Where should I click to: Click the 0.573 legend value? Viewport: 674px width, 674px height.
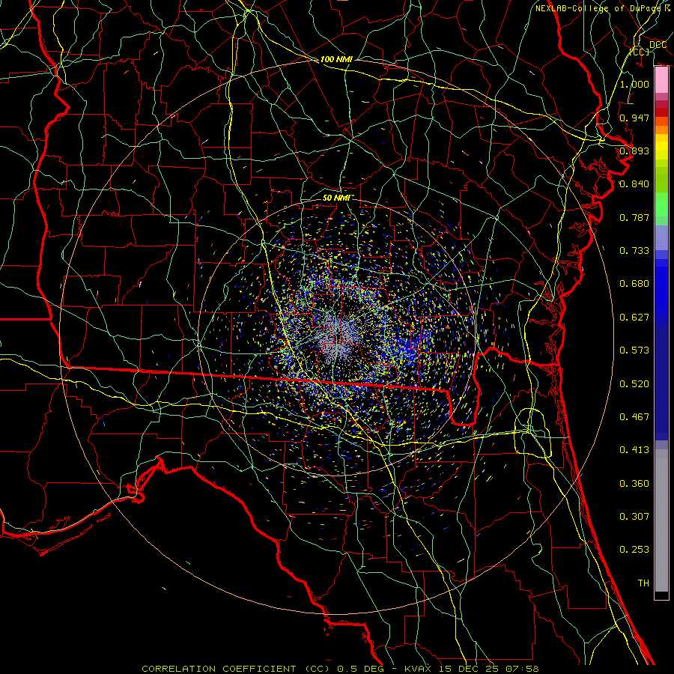pos(634,350)
